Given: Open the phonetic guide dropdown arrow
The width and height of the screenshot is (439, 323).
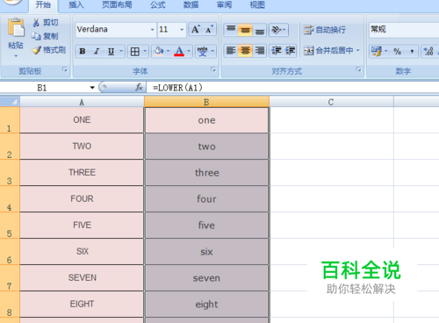Looking at the screenshot, I should point(212,52).
